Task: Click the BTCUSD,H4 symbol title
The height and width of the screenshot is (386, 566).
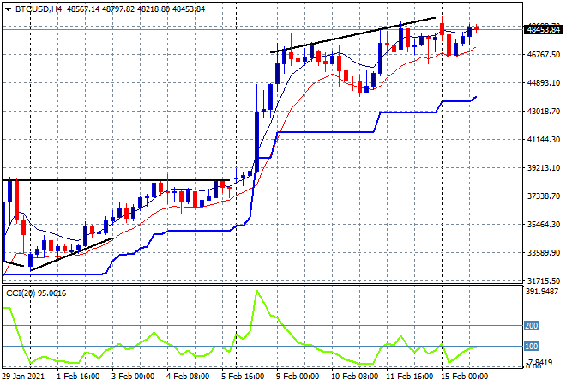Action: [x=39, y=9]
